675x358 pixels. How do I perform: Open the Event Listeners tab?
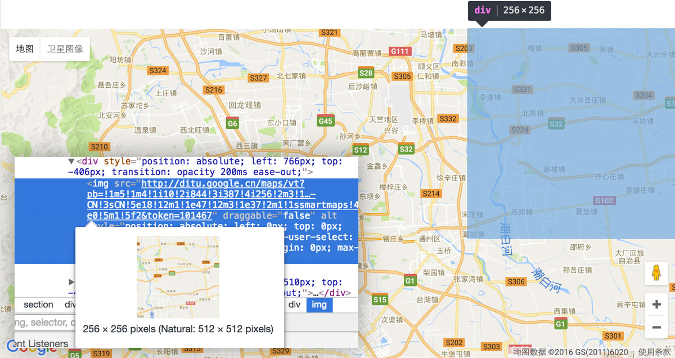(x=40, y=343)
